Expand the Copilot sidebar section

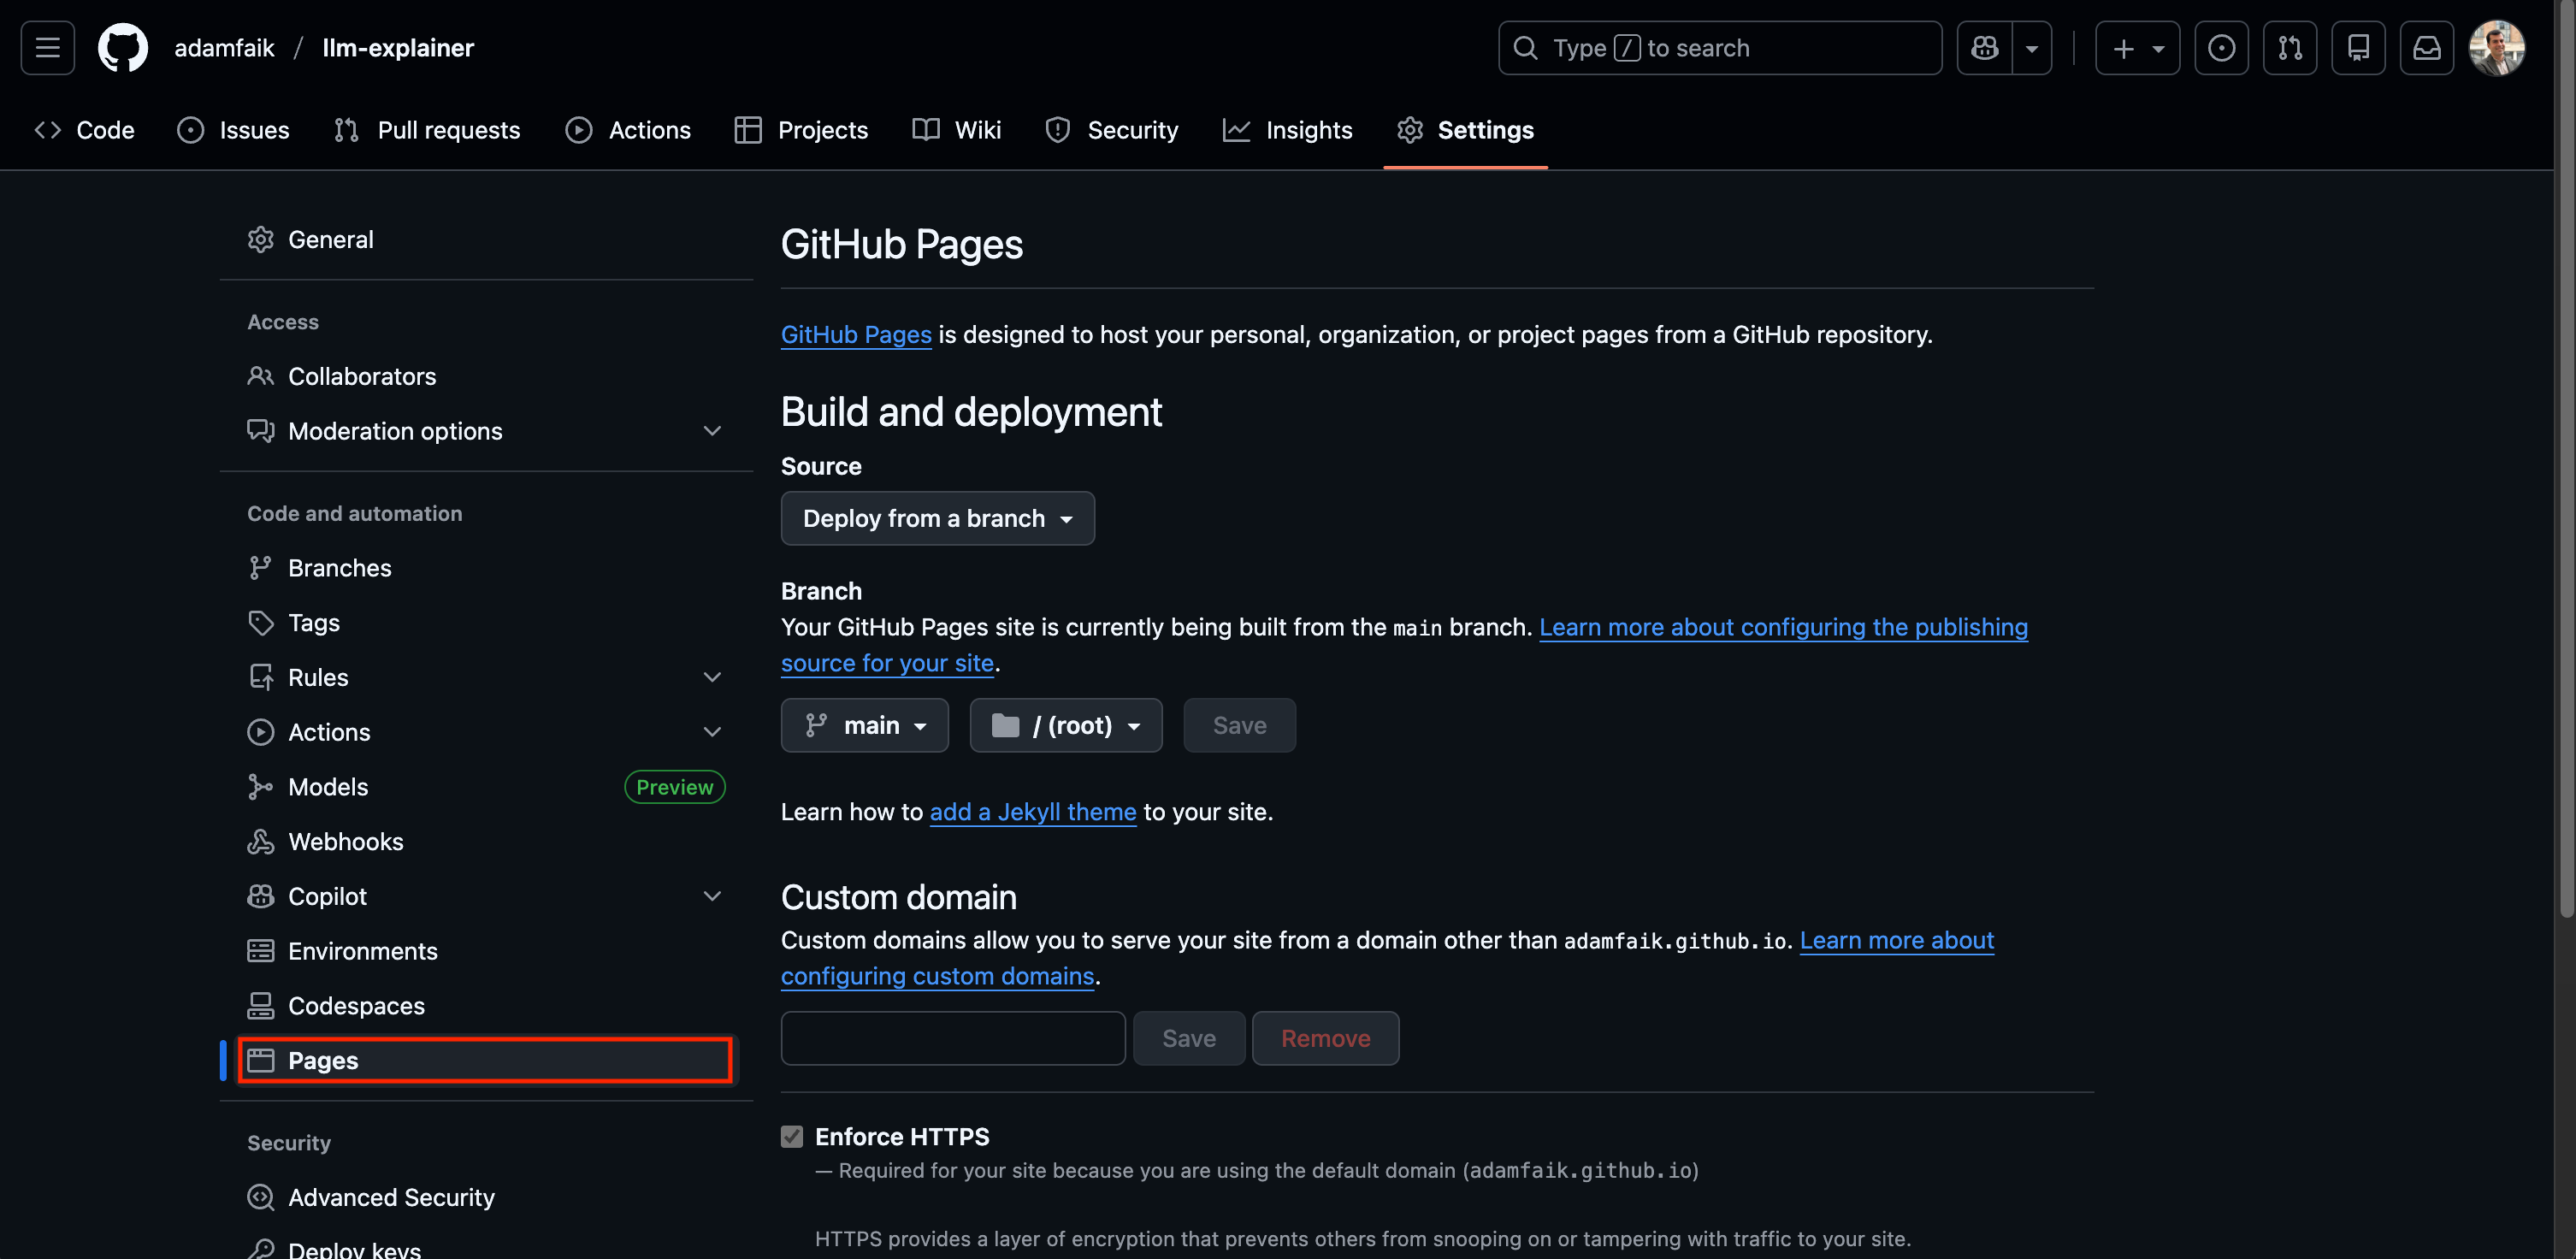(x=711, y=896)
